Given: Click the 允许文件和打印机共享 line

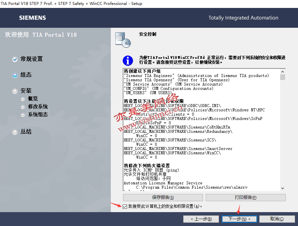Looking at the screenshot, I should (x=145, y=174).
